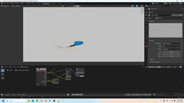Play the animation forward
This screenshot has width=184, height=103.
point(78,95)
